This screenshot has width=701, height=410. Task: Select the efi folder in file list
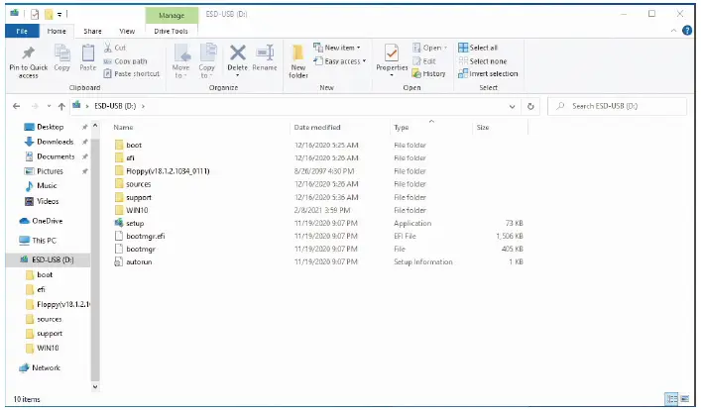coord(130,157)
